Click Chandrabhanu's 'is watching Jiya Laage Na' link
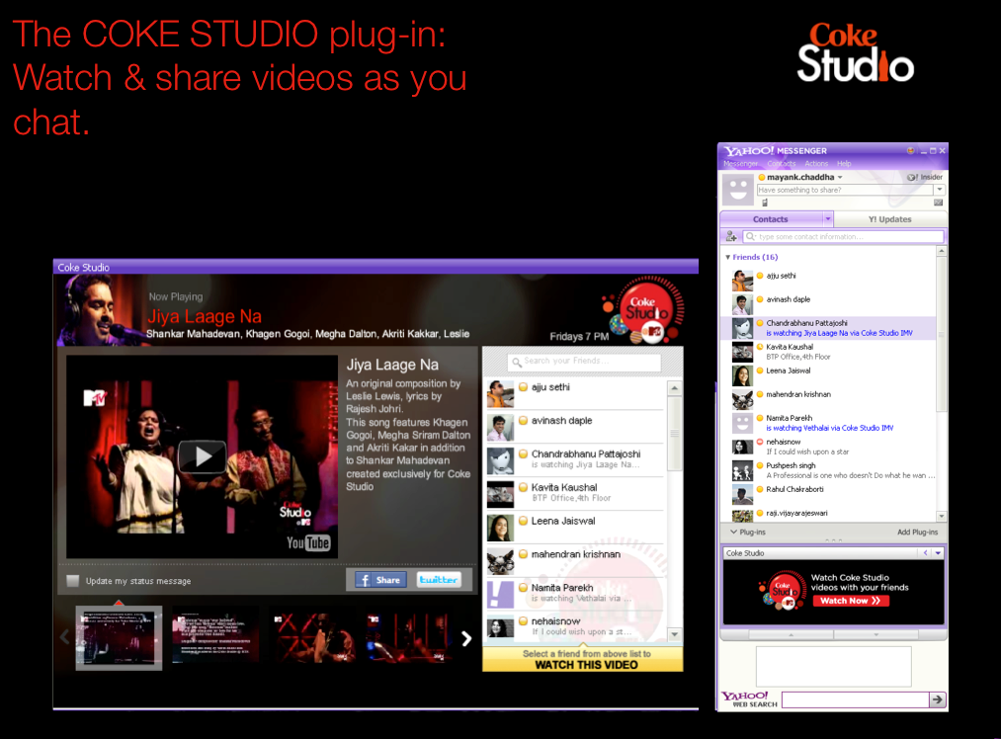The height and width of the screenshot is (739, 1001). pos(839,333)
